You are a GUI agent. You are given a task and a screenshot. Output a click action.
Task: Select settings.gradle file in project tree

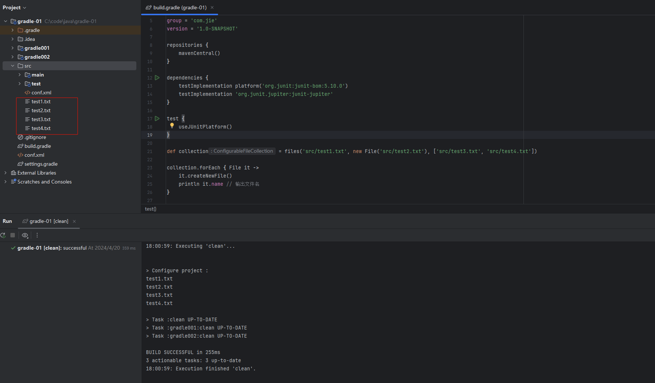41,164
